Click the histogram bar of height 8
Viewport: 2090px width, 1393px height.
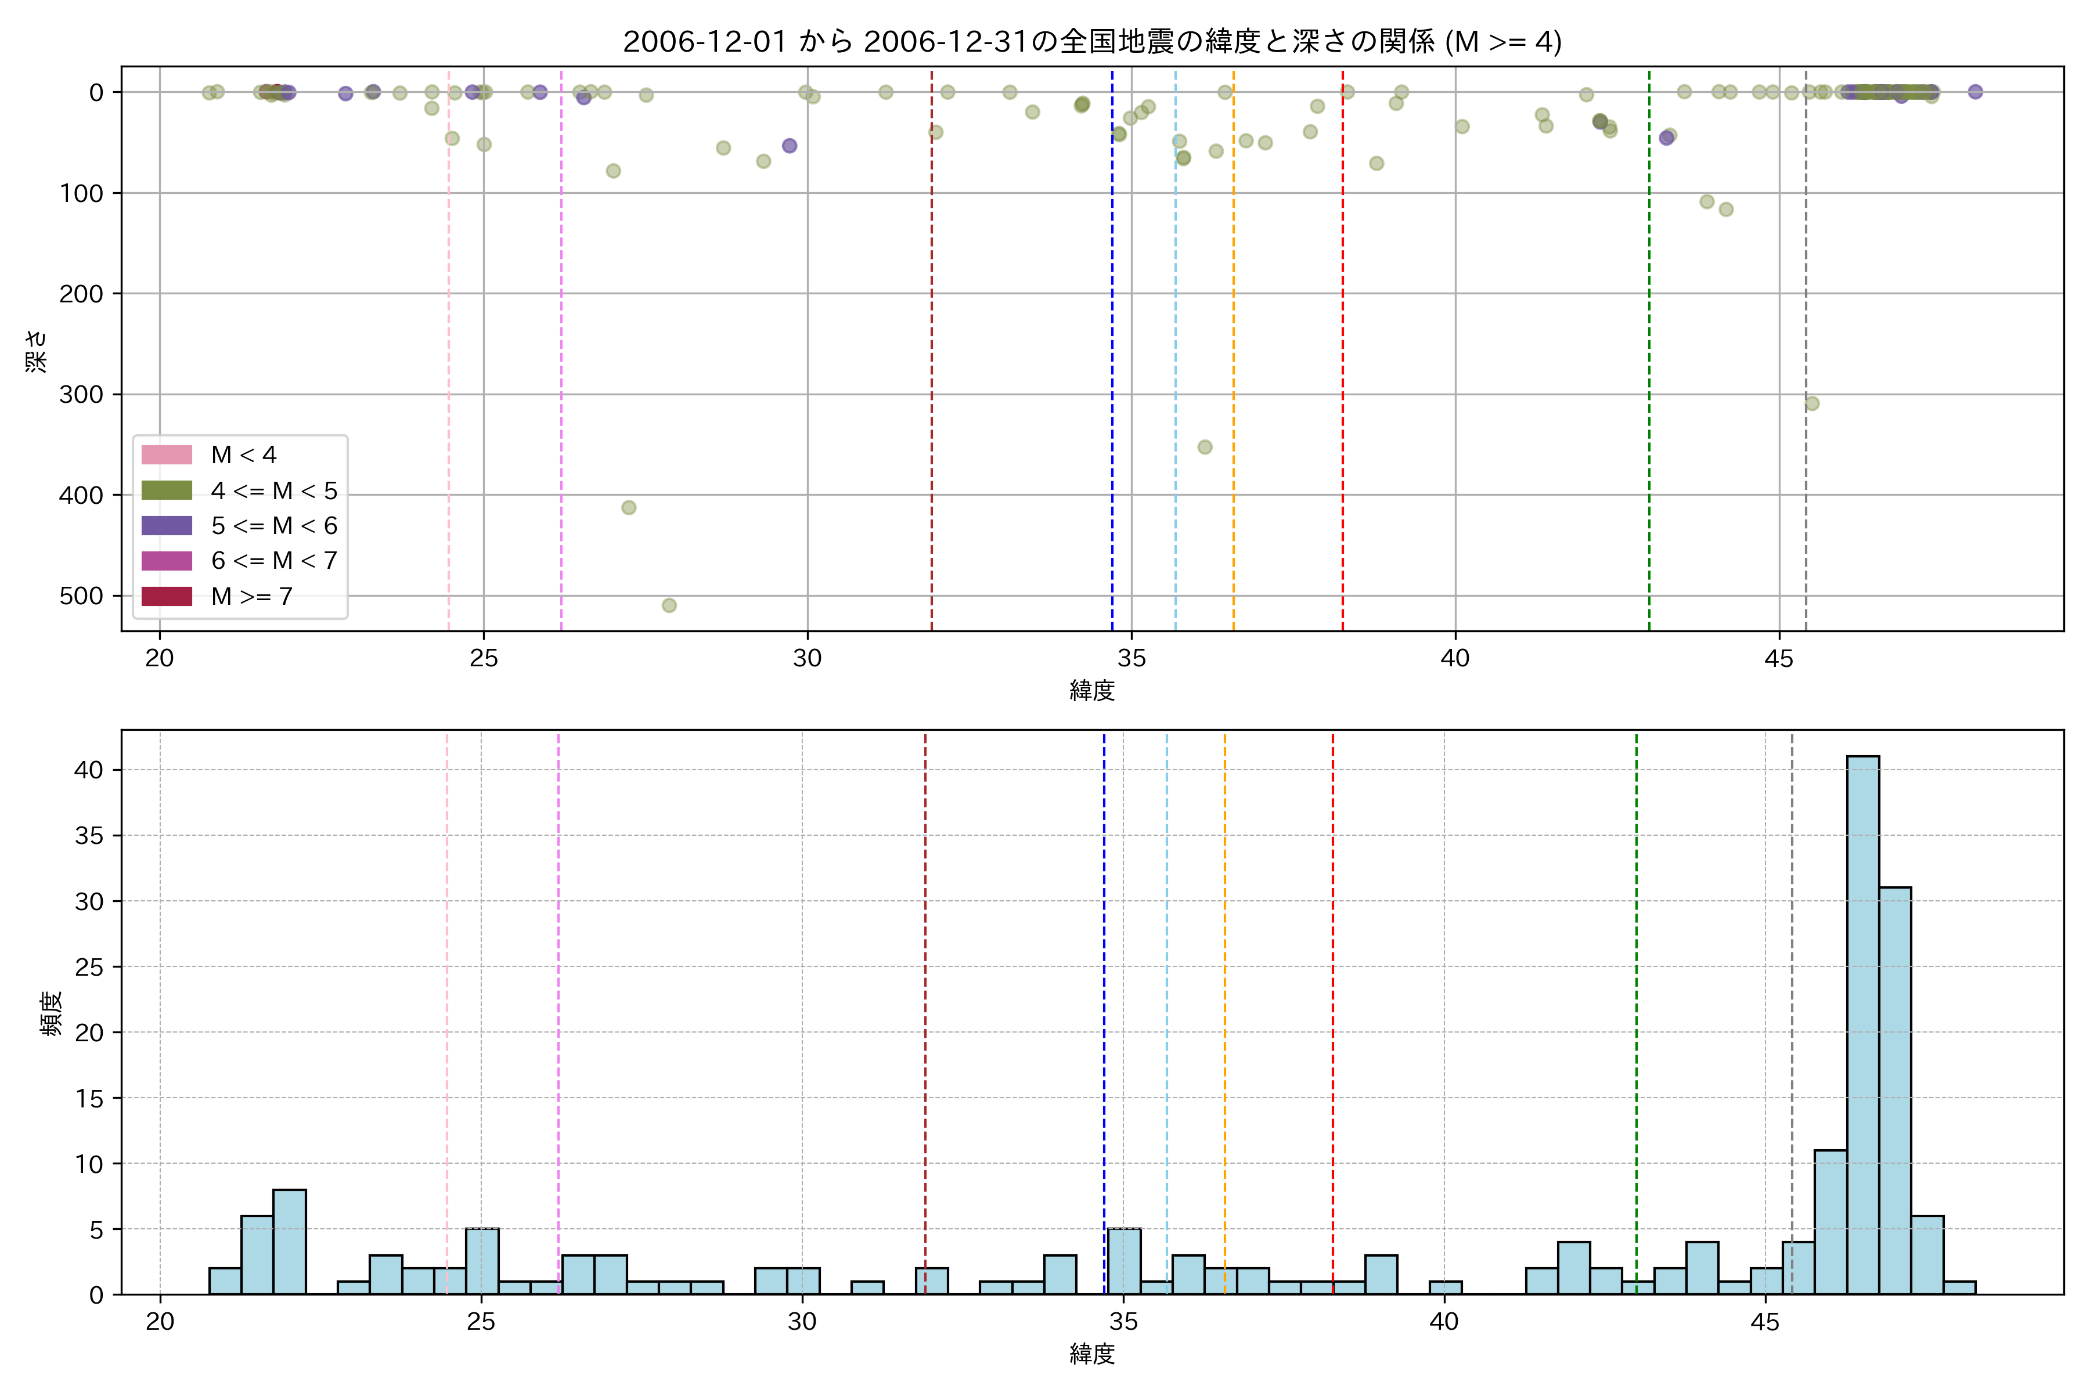pyautogui.click(x=290, y=1241)
